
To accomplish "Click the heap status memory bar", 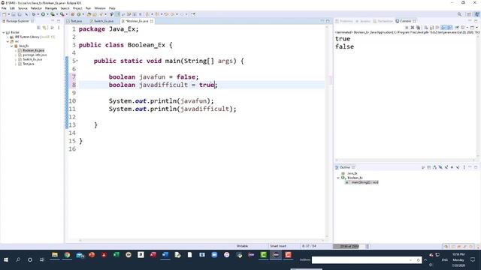I will tap(349, 246).
